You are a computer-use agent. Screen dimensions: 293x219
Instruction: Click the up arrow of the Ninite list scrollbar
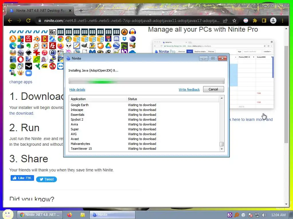pos(222,98)
